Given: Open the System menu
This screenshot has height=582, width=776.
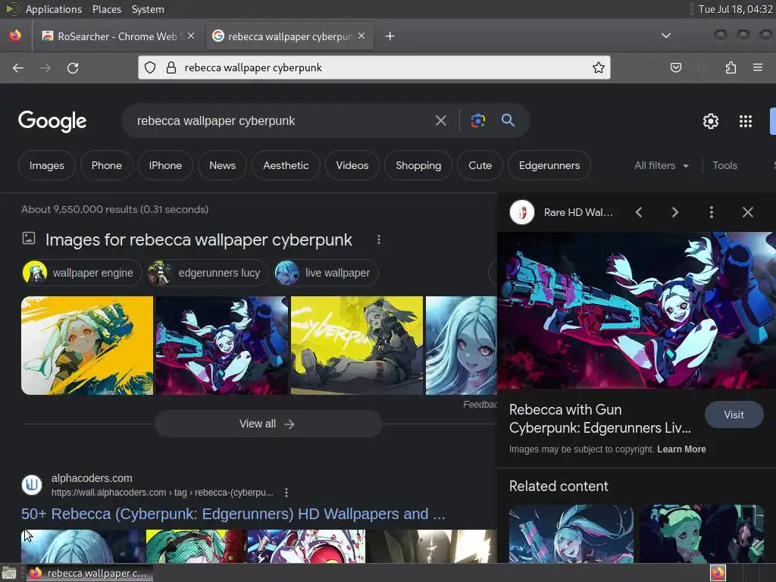Looking at the screenshot, I should (148, 9).
